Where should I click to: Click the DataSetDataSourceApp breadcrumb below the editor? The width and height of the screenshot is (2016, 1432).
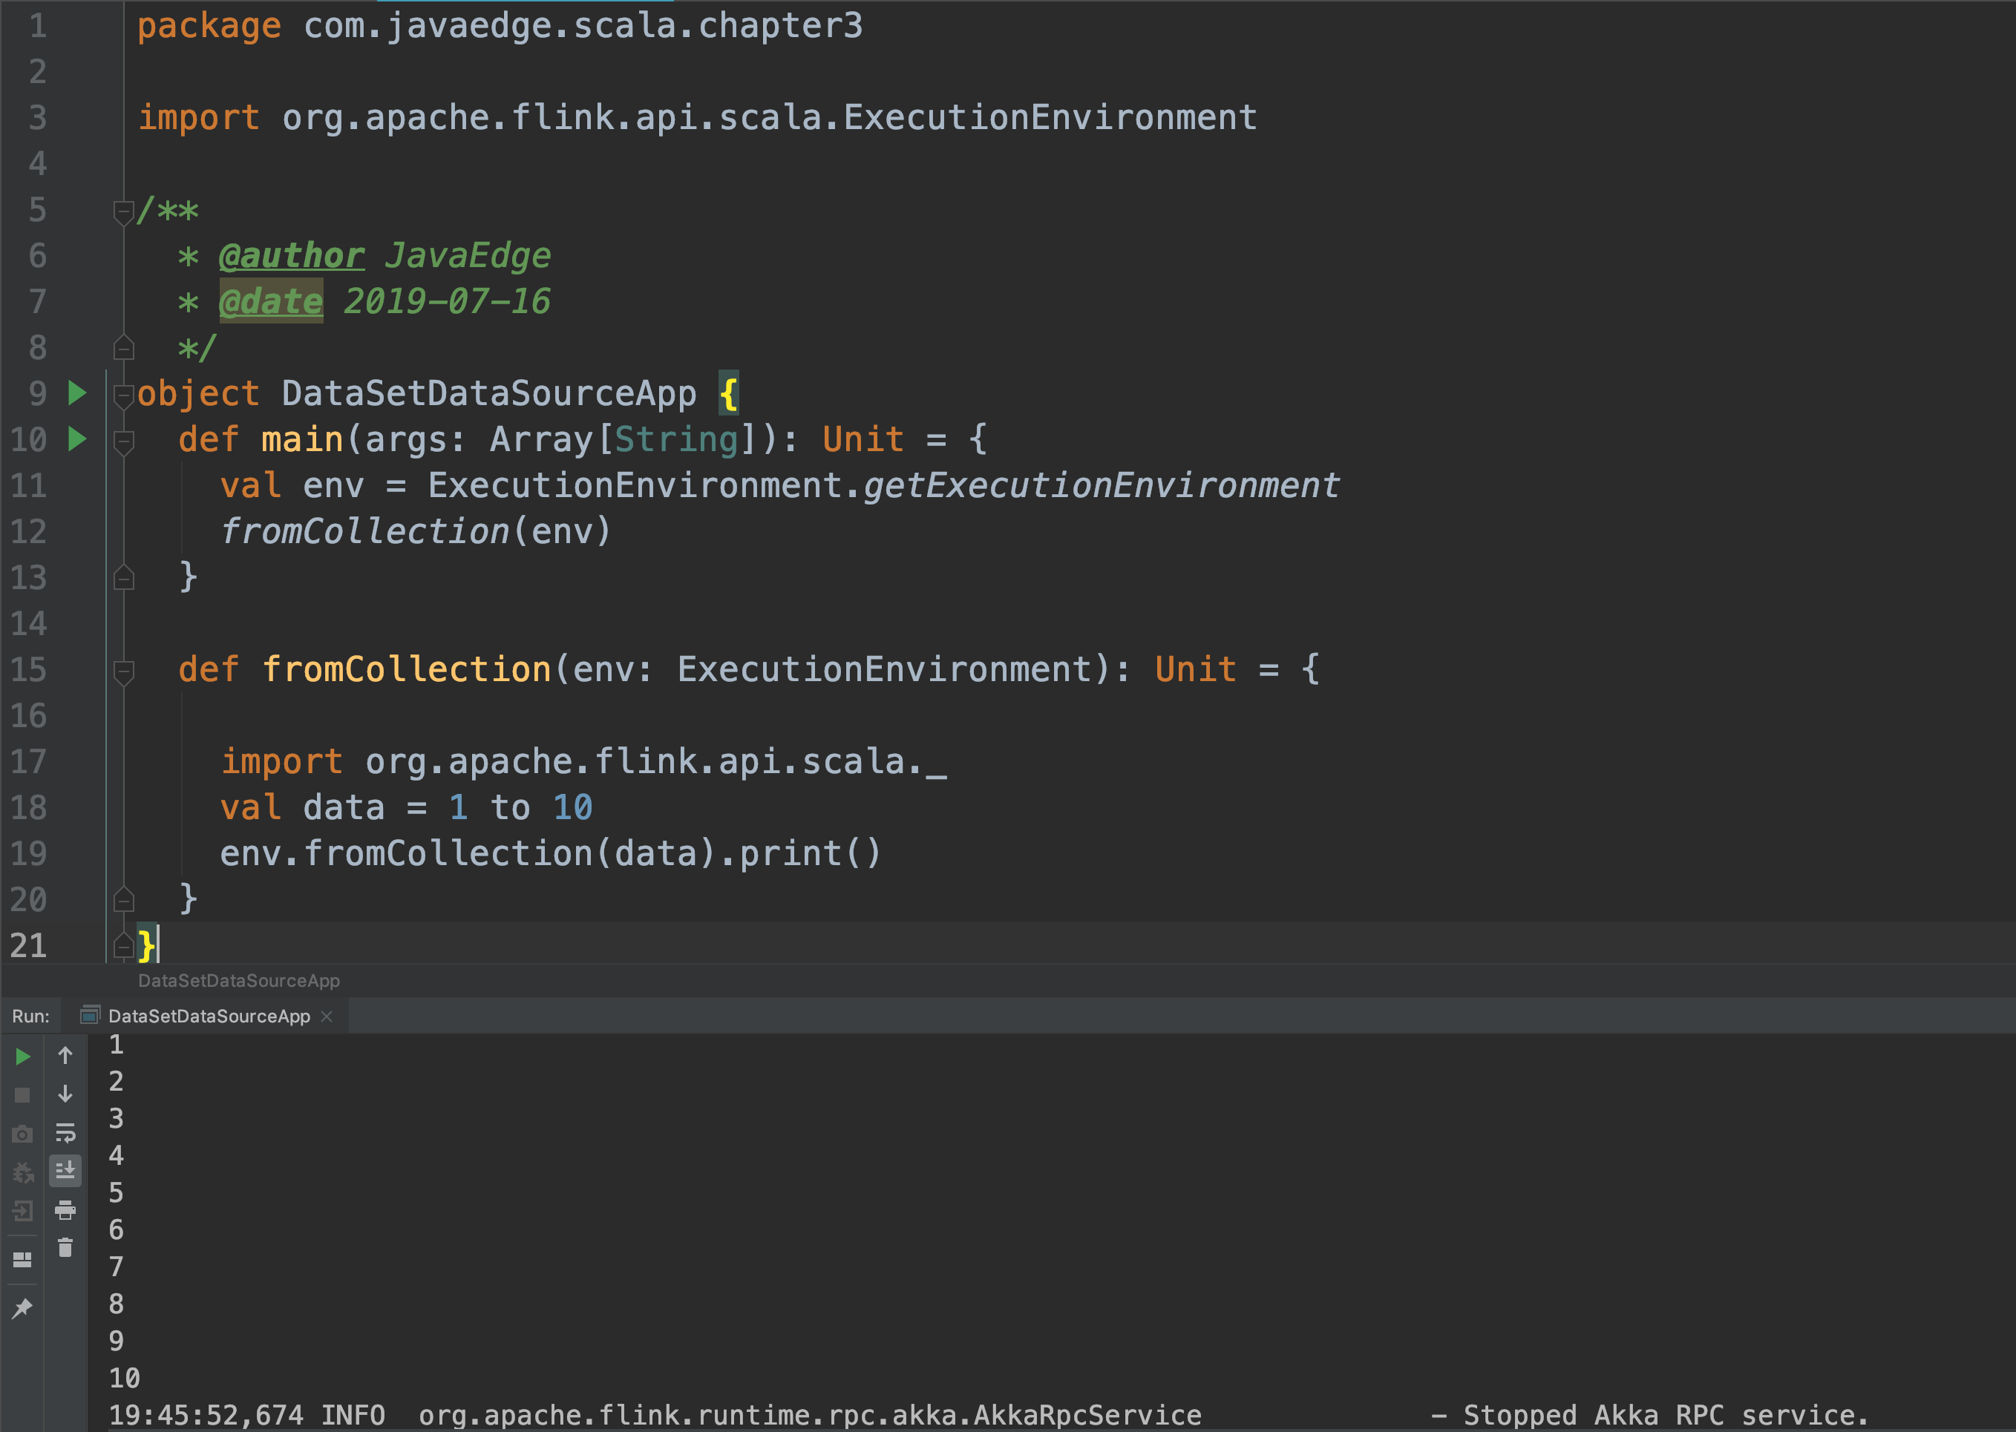(238, 981)
